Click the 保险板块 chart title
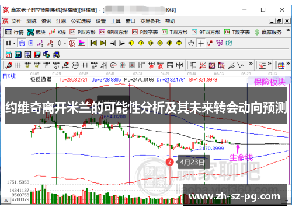Image resolution: width=292 pixels, height=211 pixels. (269, 82)
